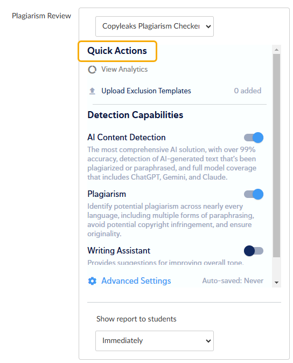Click the Detection Capabilities heading
The width and height of the screenshot is (293, 363).
tap(135, 115)
